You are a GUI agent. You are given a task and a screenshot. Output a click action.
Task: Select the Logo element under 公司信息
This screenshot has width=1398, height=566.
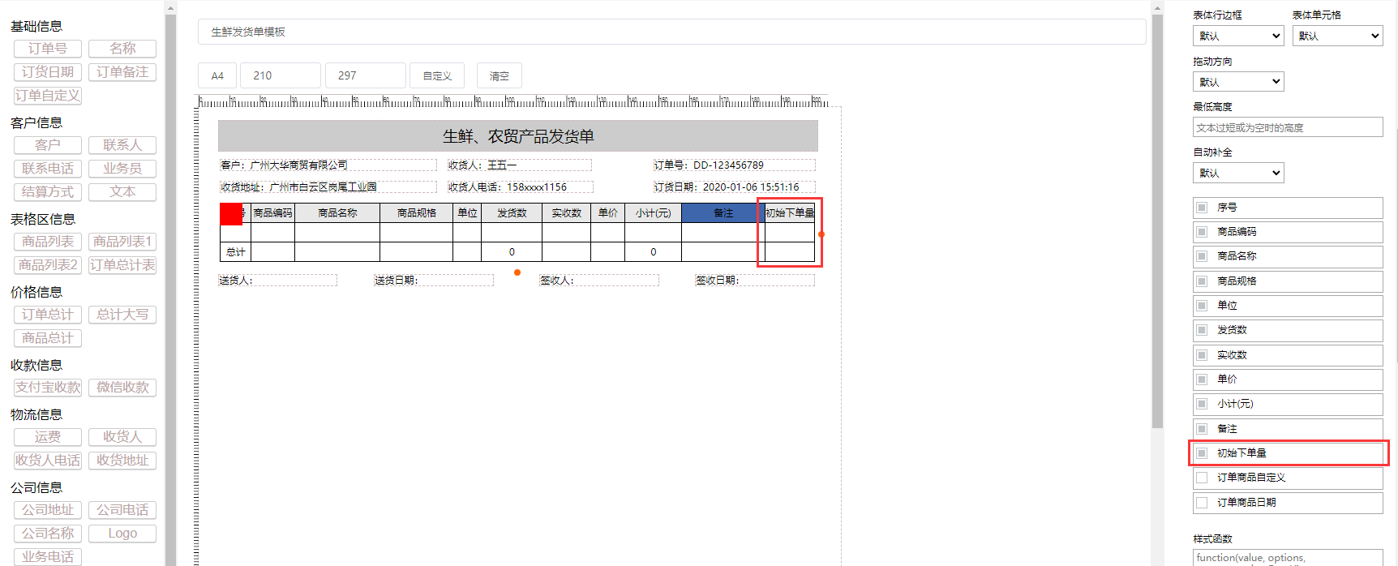pos(122,534)
